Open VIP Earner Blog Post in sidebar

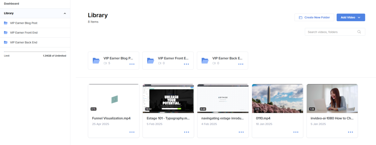(35, 23)
